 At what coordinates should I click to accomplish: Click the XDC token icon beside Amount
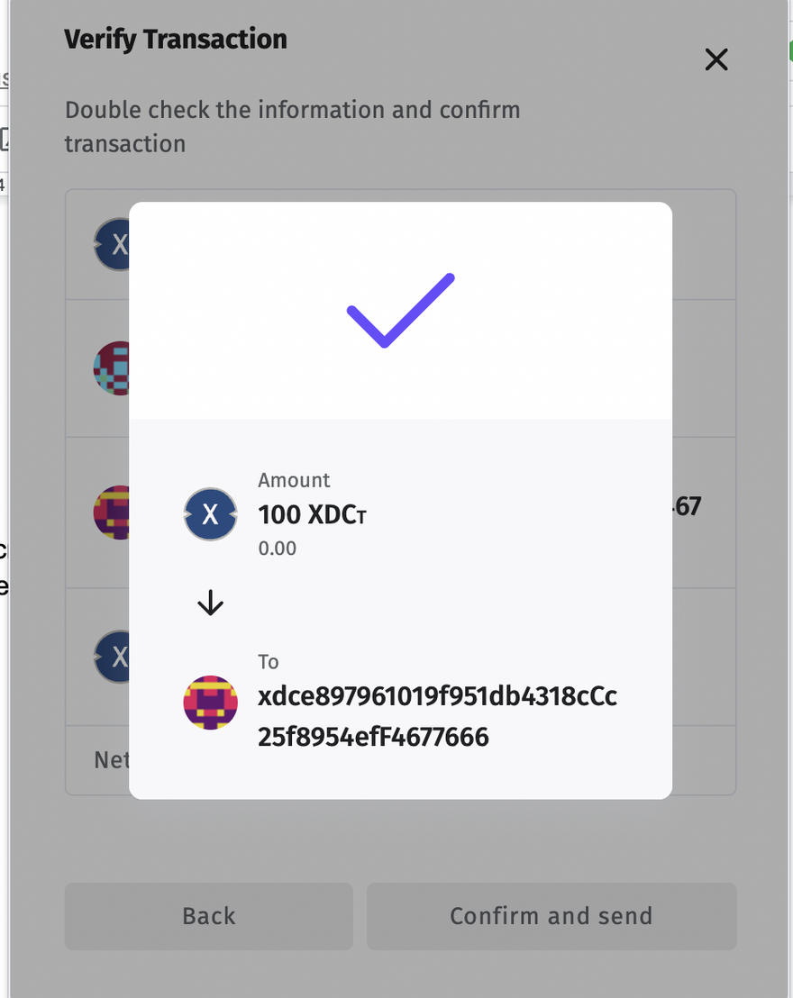click(x=210, y=514)
